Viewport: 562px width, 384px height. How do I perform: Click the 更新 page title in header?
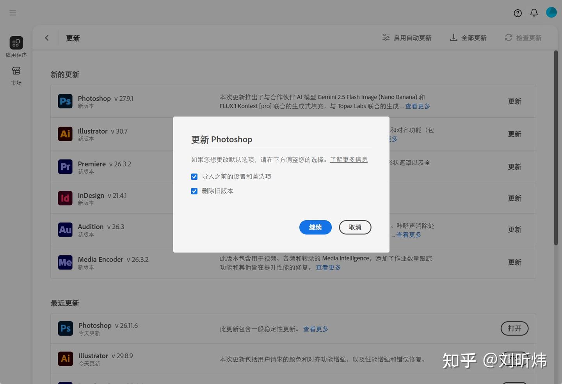(x=73, y=38)
